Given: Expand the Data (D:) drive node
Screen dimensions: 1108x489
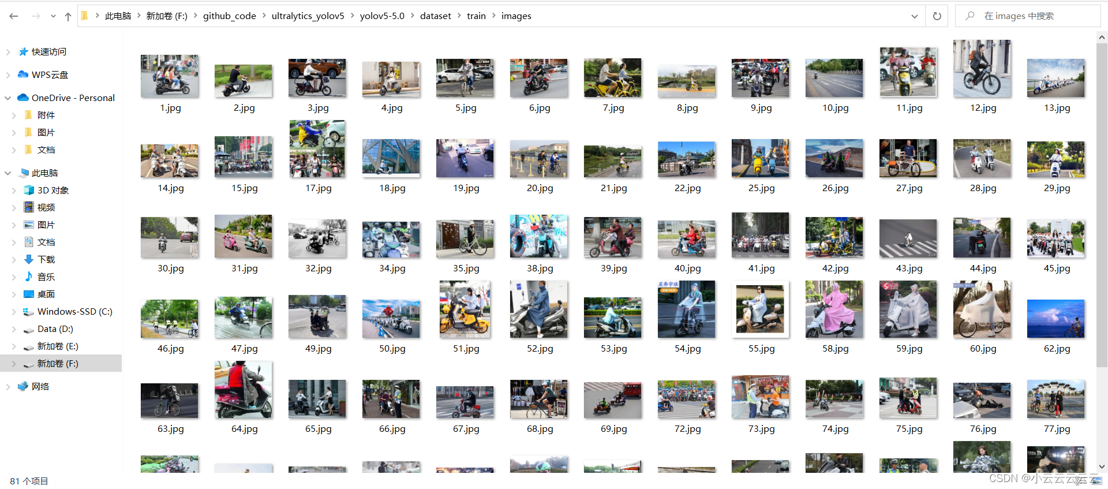Looking at the screenshot, I should tap(14, 329).
